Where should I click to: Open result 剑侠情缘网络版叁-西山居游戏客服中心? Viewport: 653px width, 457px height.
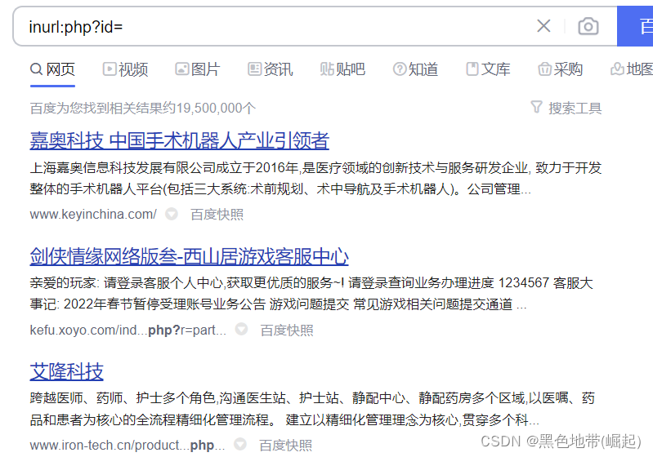189,256
